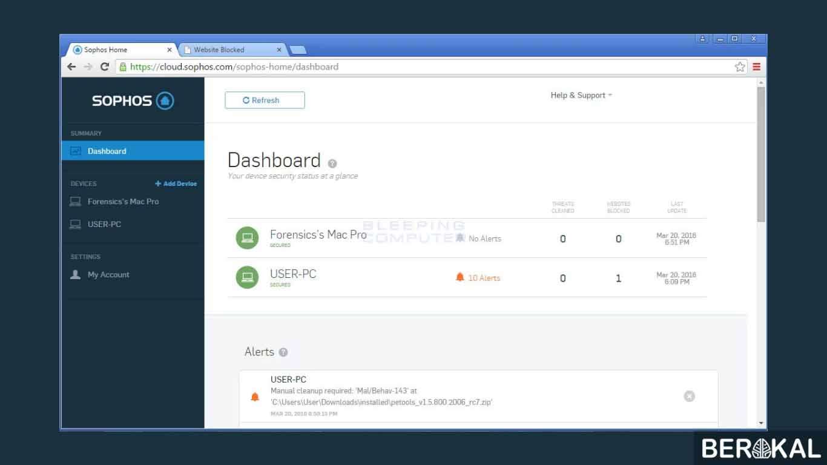Open Forensics's Mac Pro in the sidebar
Screen dimensions: 827x465
123,202
